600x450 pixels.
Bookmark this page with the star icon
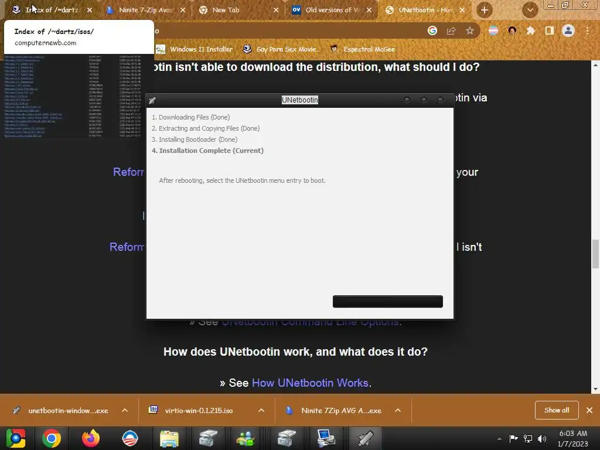click(x=470, y=30)
